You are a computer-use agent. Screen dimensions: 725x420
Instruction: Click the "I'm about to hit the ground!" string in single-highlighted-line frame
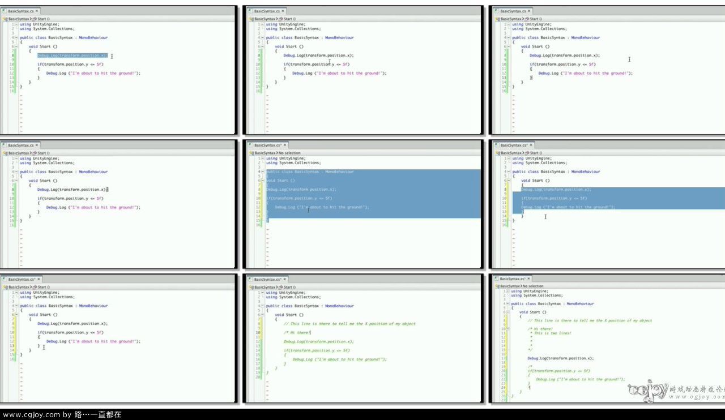coord(103,73)
